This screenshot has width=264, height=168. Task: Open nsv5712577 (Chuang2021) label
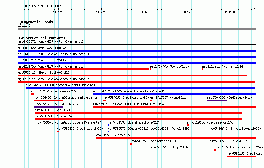[128, 129]
